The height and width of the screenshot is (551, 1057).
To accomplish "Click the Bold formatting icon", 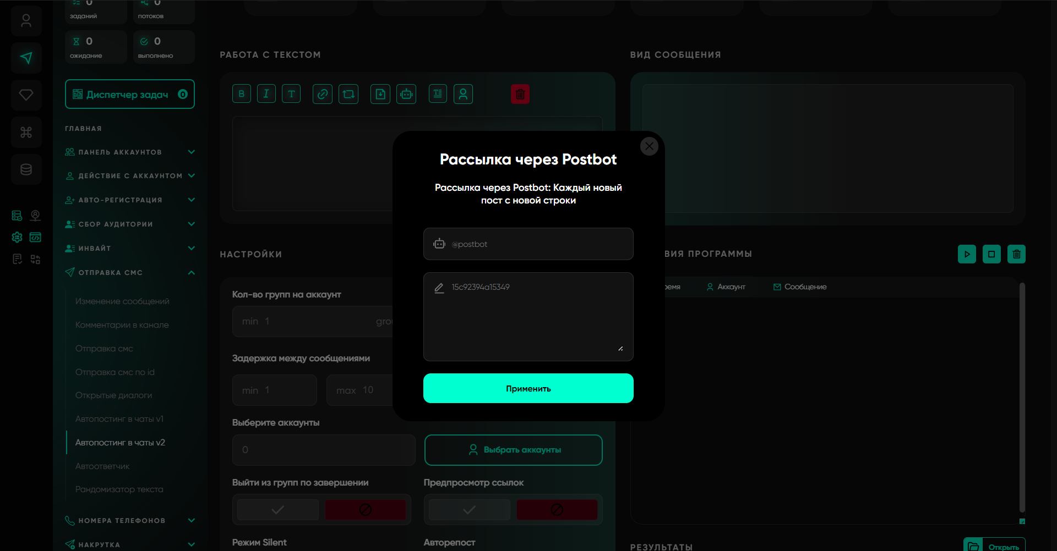I will click(242, 94).
